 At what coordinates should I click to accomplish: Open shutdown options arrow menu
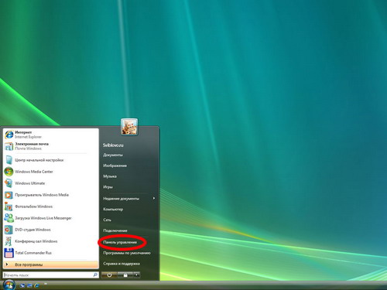tap(136, 275)
